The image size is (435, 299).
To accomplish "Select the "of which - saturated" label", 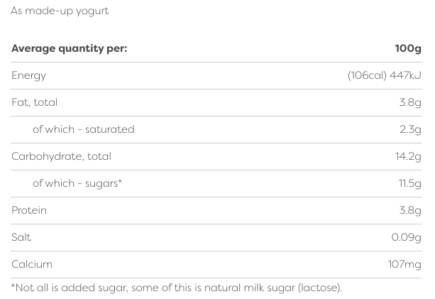I will [83, 129].
